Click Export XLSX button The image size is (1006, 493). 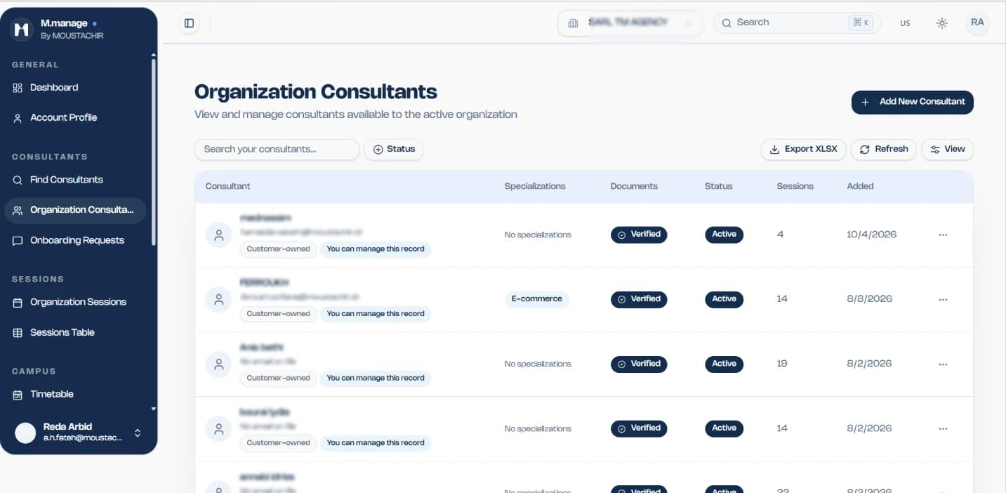(804, 150)
